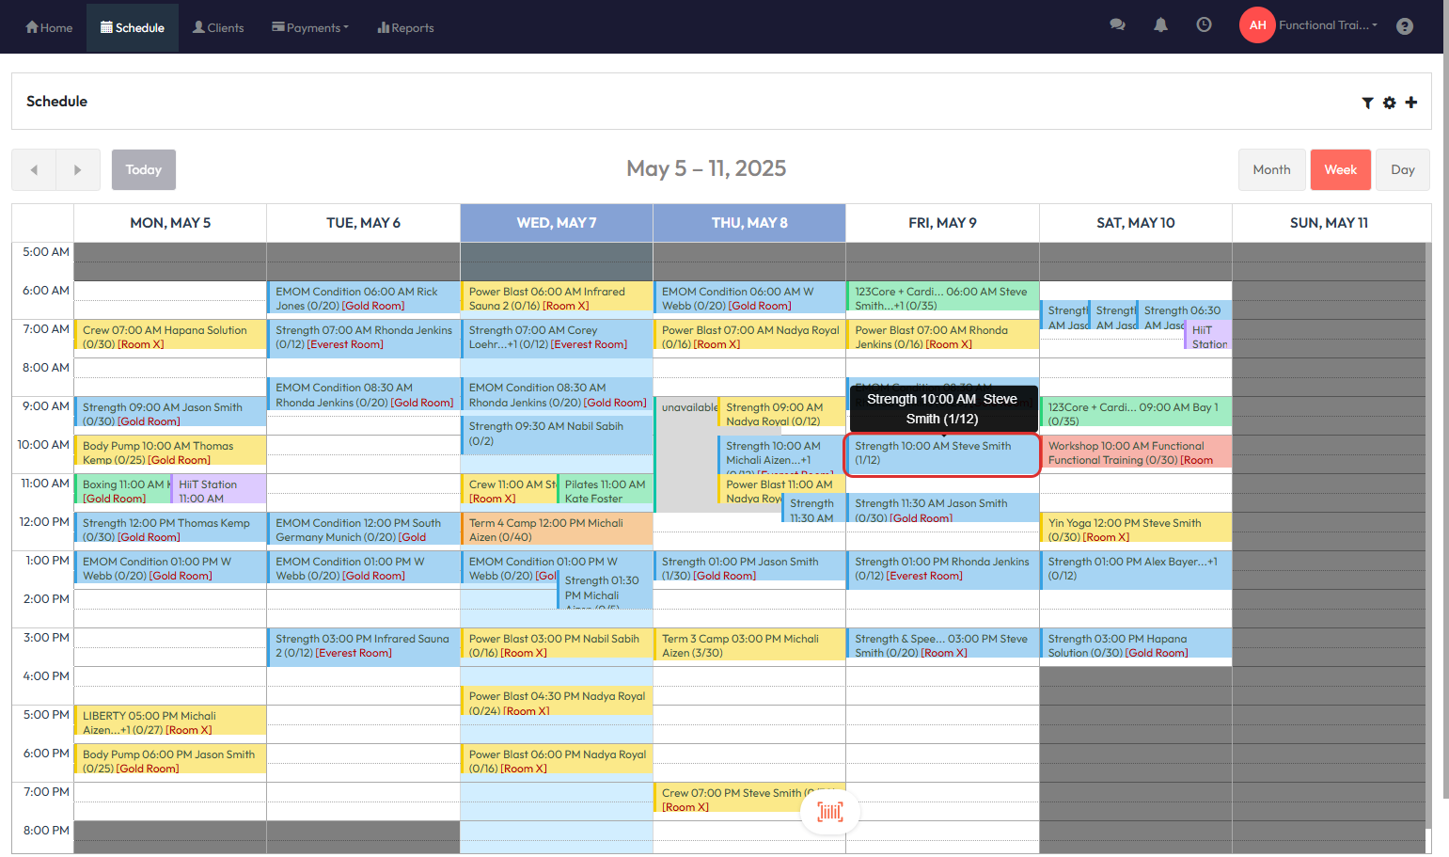Open the help question mark icon
Screen dimensions: 1449x857
pyautogui.click(x=1404, y=26)
